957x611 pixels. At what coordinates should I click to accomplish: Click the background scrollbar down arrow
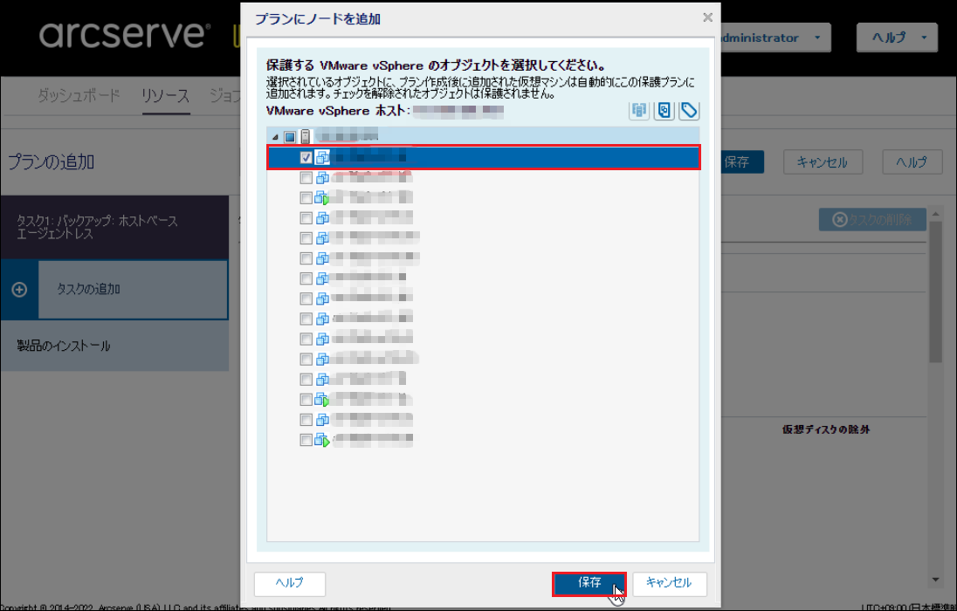click(x=936, y=580)
